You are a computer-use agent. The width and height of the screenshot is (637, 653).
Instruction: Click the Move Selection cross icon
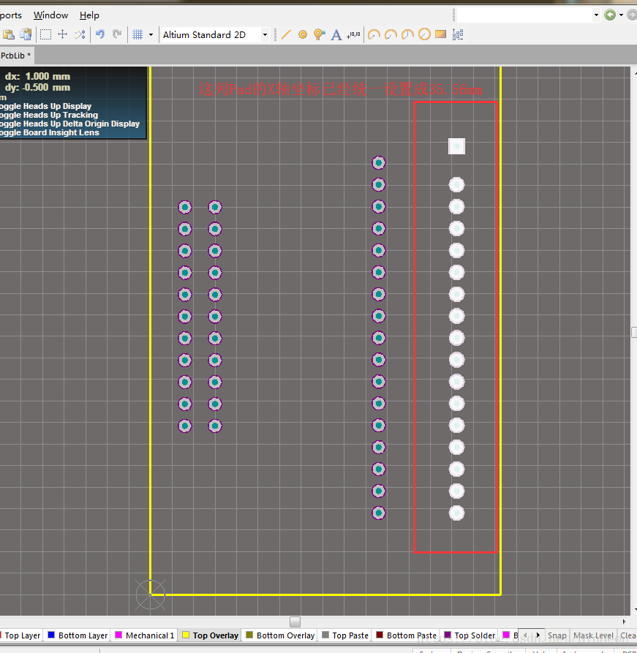pos(63,34)
